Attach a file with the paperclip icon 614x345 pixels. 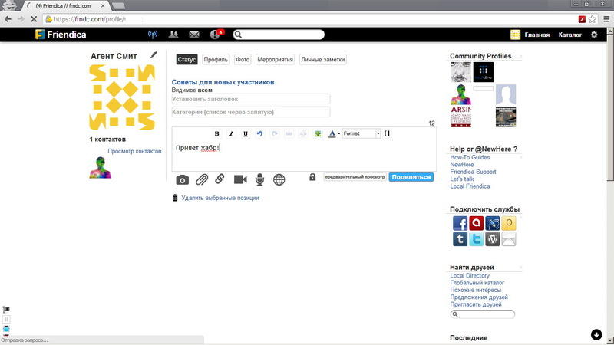pos(202,179)
